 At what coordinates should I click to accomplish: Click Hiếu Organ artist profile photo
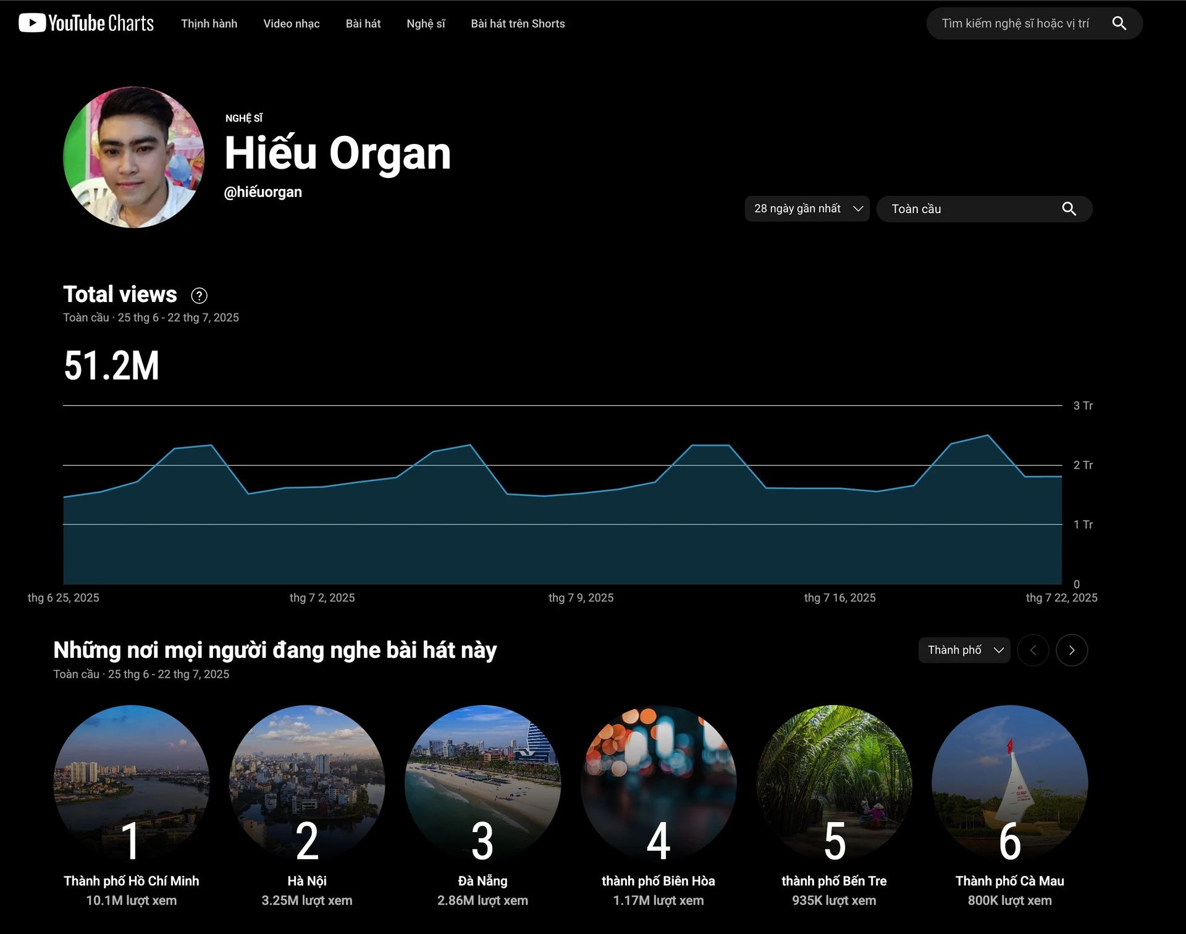click(133, 158)
